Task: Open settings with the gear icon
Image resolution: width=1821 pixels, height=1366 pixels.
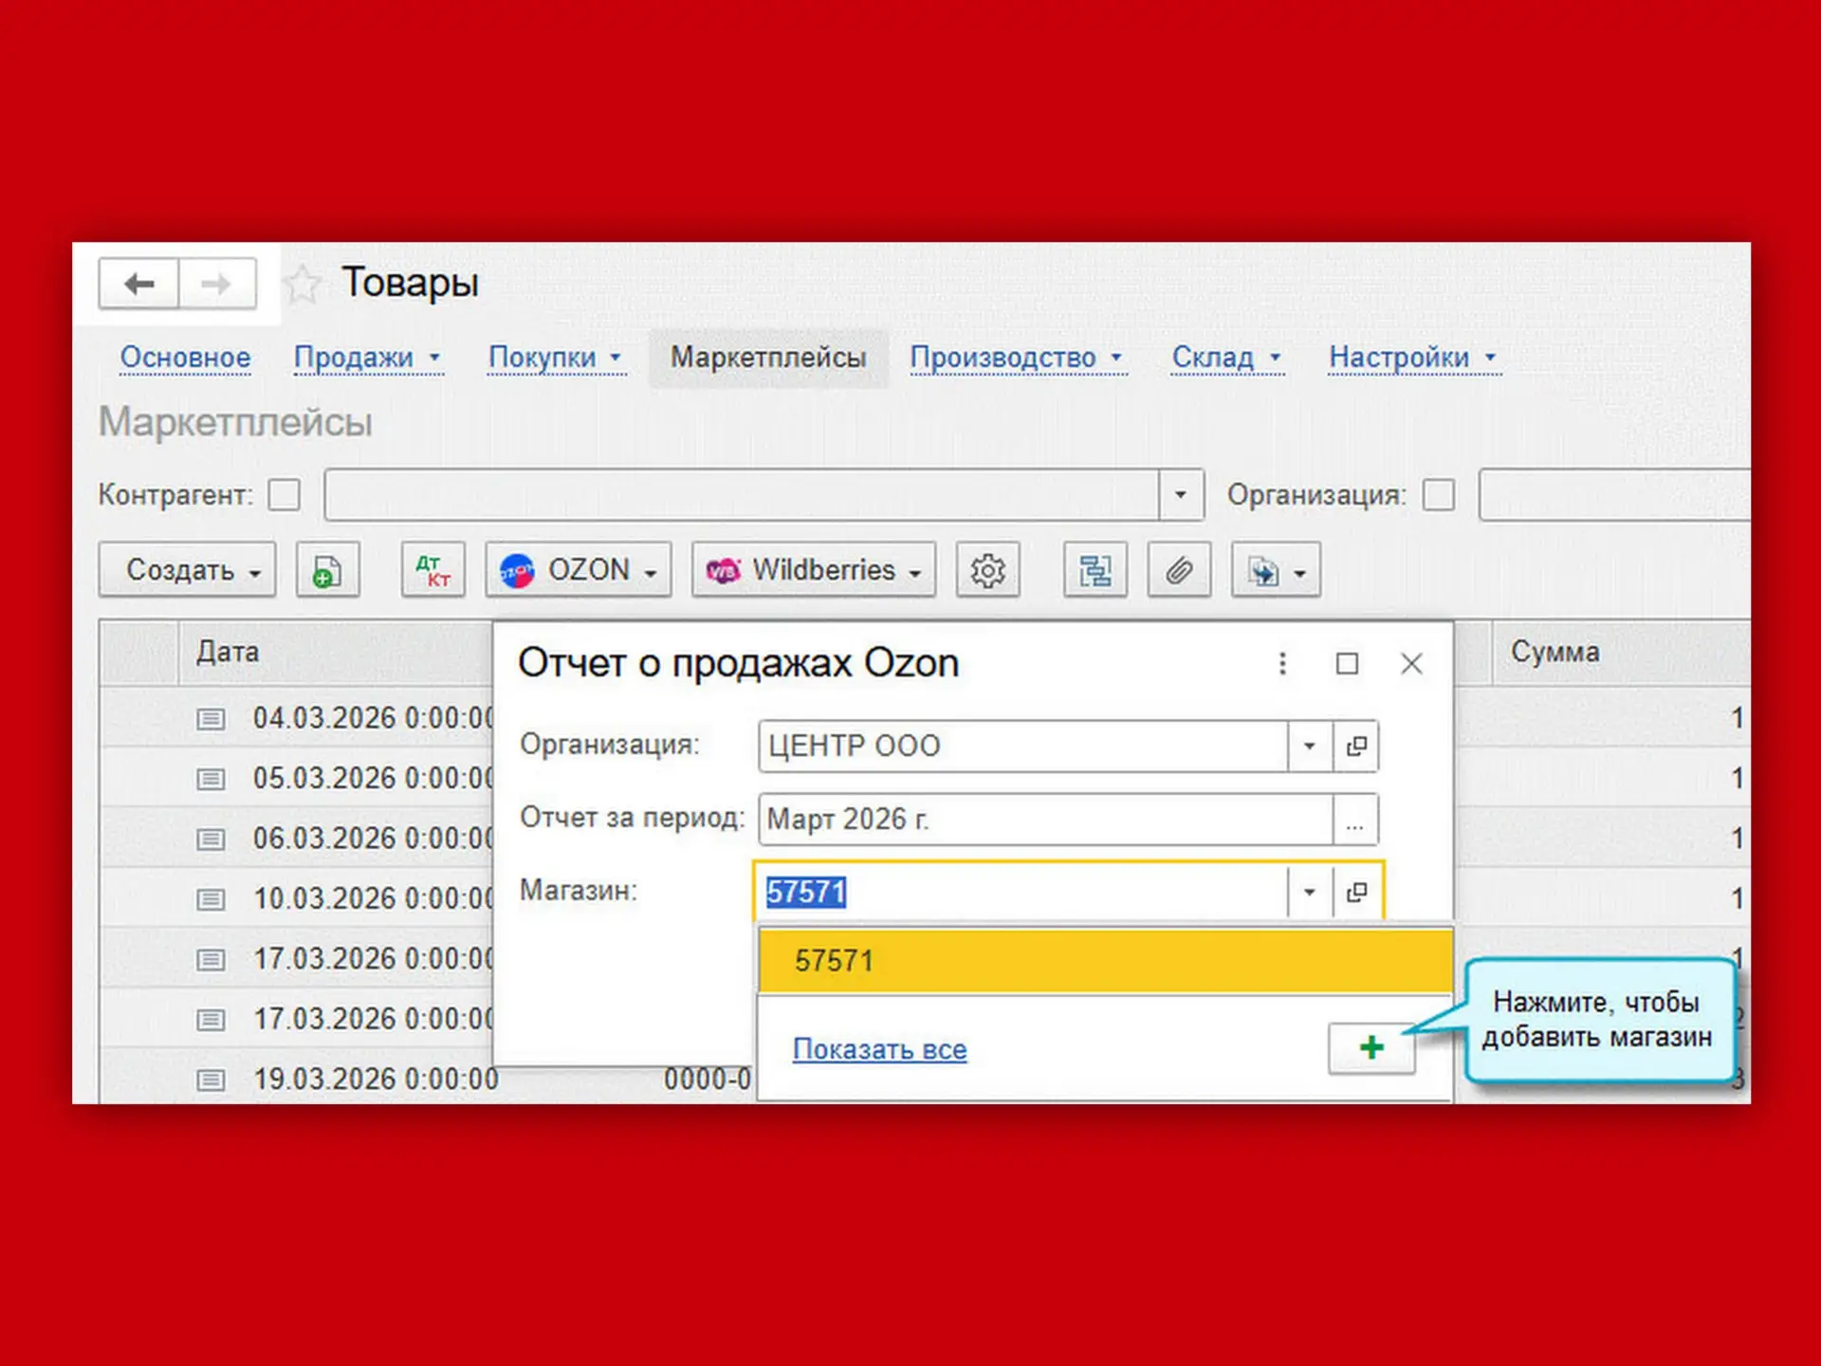Action: tap(987, 570)
